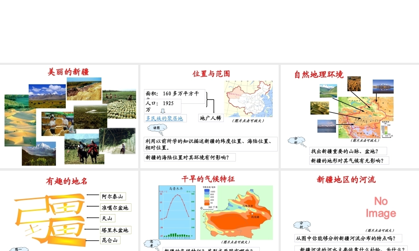Click the lake with mountain reflection photo
The width and height of the screenshot is (419, 251).
tap(383, 87)
